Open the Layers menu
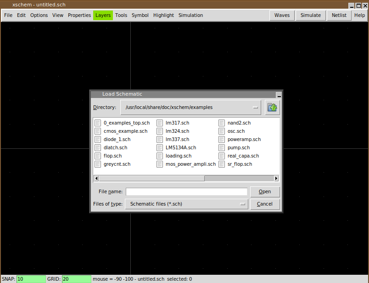369x283 pixels. [x=103, y=15]
